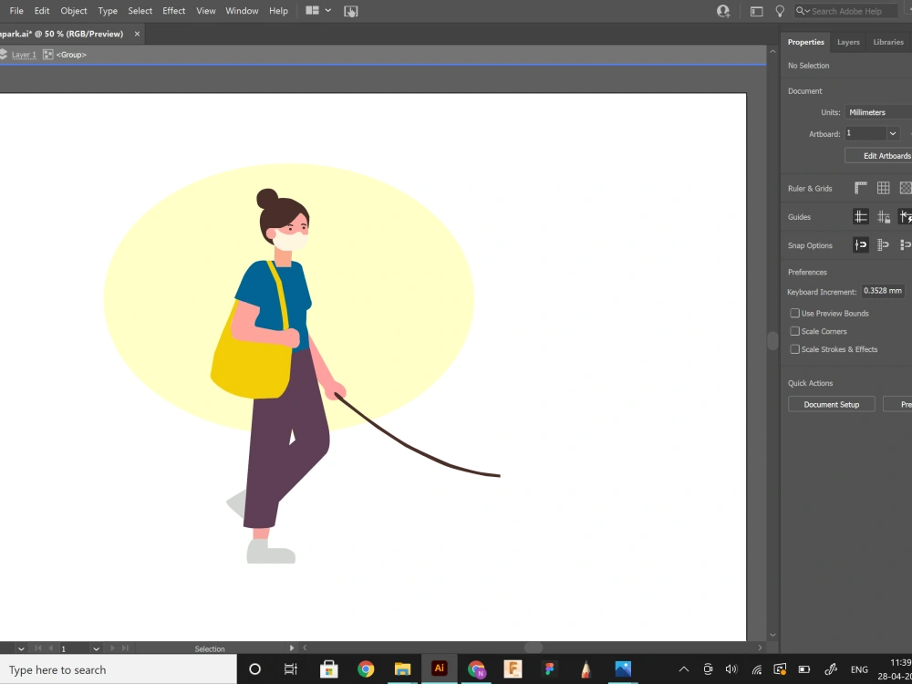This screenshot has height=684, width=912.
Task: Go to previous artboard button
Action: point(51,648)
